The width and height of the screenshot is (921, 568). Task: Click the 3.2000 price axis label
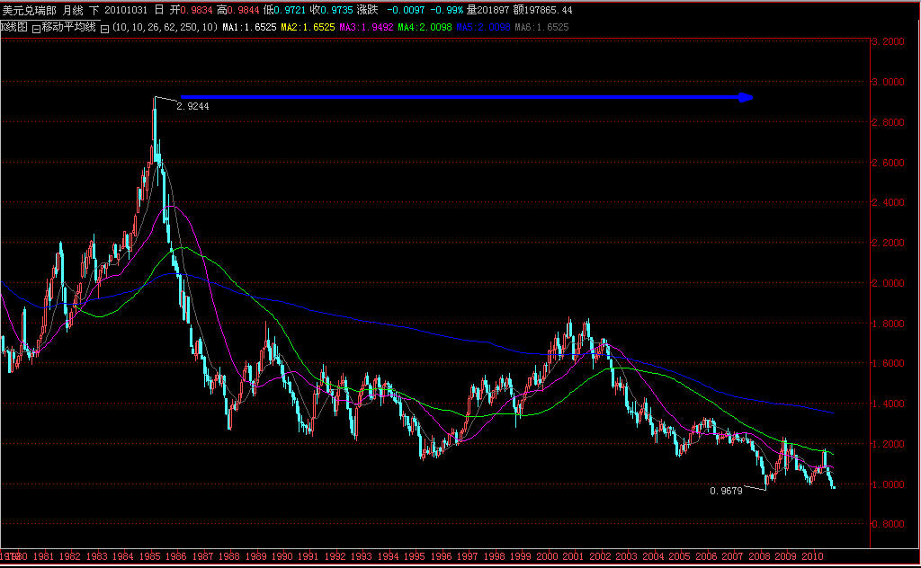888,41
